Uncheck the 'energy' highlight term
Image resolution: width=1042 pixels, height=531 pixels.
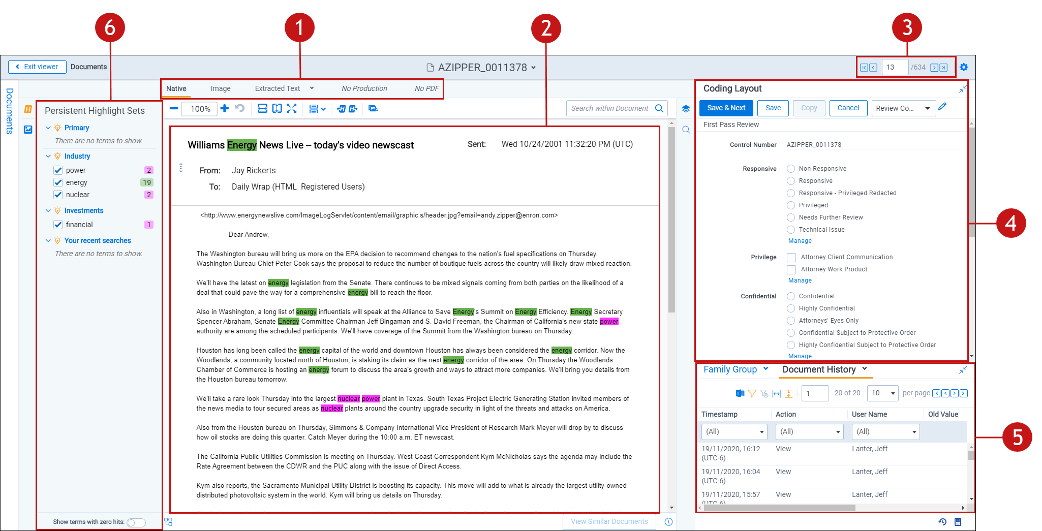(58, 182)
